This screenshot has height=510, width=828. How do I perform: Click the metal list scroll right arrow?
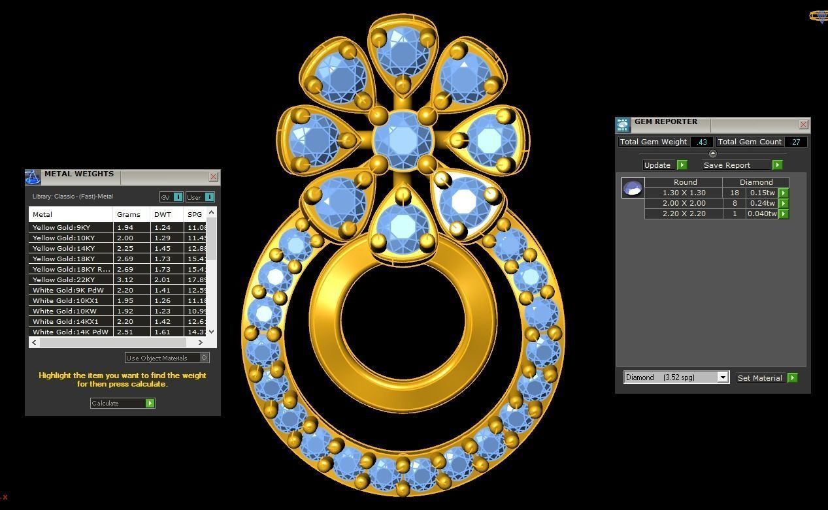[200, 342]
